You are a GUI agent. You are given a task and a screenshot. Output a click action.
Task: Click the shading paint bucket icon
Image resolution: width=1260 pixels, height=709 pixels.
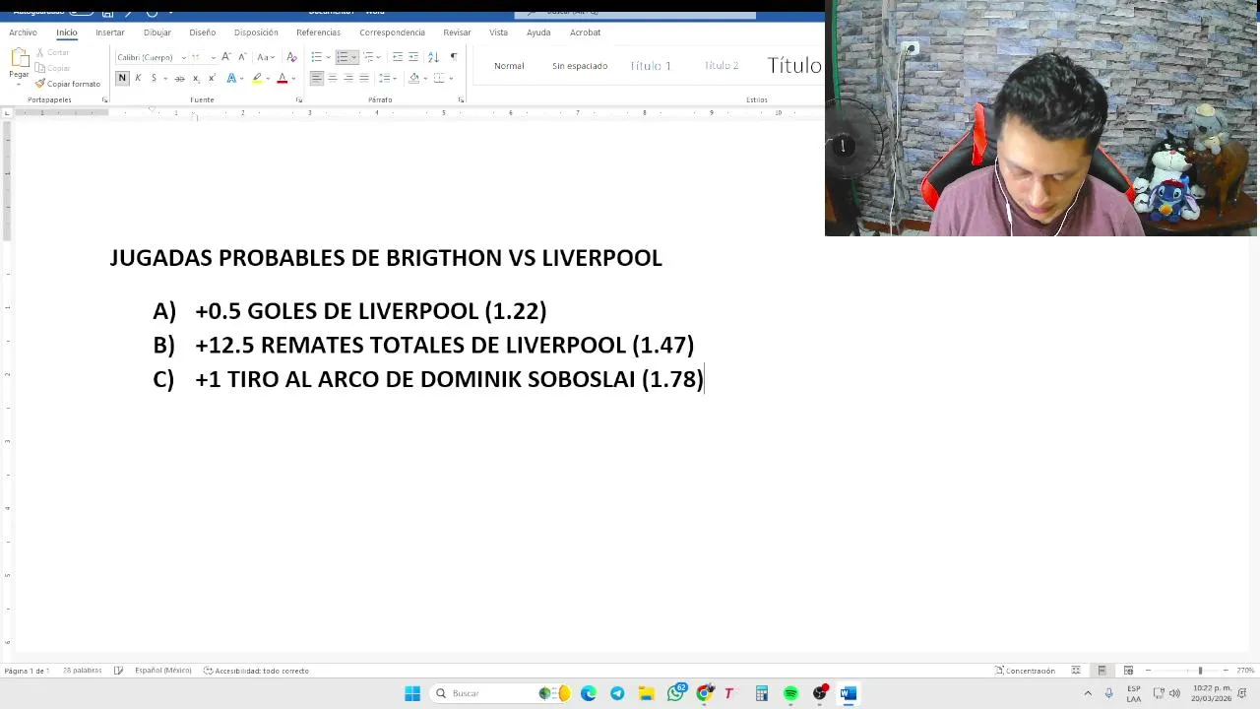(413, 78)
